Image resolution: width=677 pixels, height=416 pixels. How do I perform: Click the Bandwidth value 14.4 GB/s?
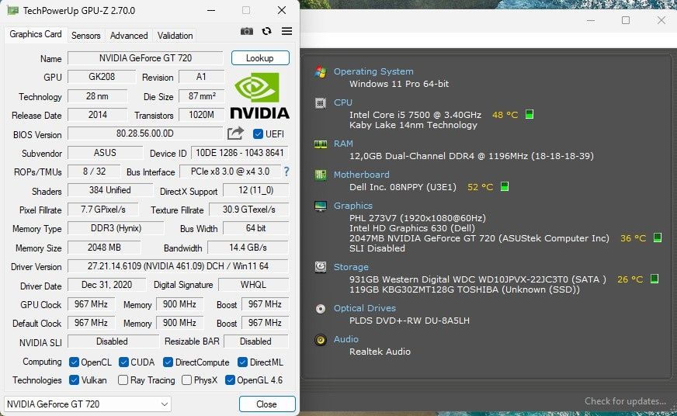tap(248, 248)
